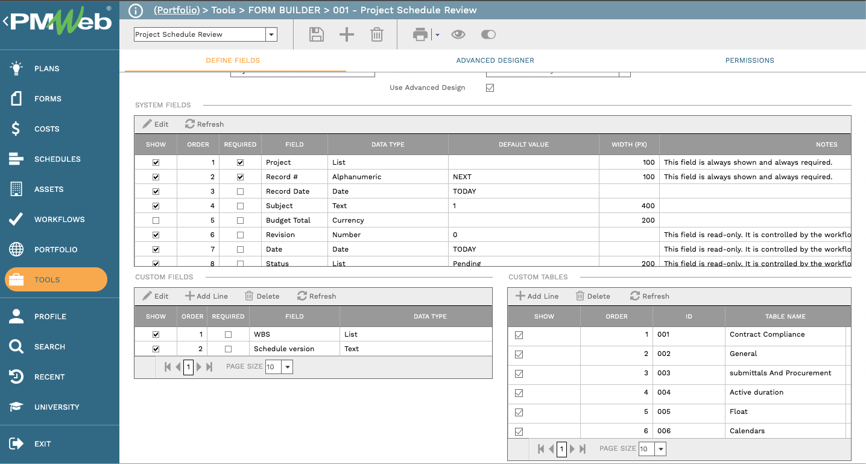866x464 pixels.
Task: Collapse sidebar using PMWeb logo arrow
Action: 5,22
